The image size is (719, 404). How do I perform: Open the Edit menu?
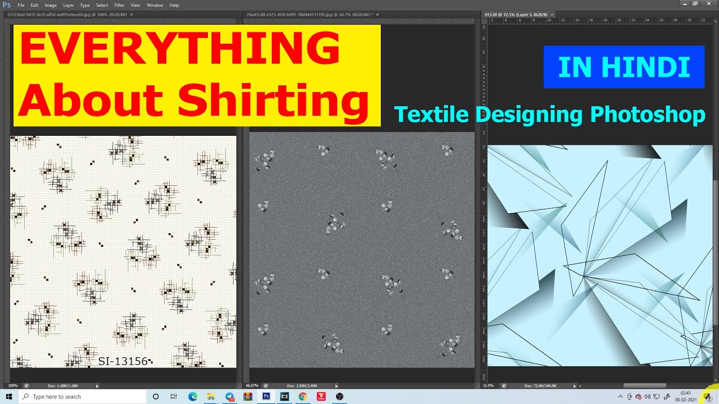34,5
